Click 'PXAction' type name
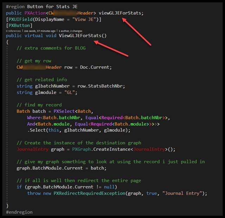The width and height of the screenshot is (225, 218). coord(35,13)
